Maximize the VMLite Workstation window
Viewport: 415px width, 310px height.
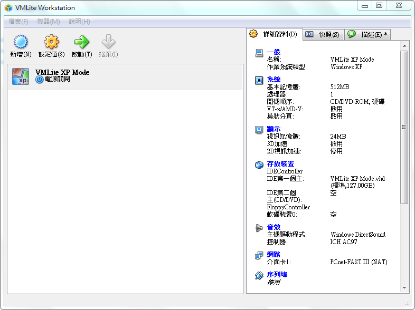[379, 6]
